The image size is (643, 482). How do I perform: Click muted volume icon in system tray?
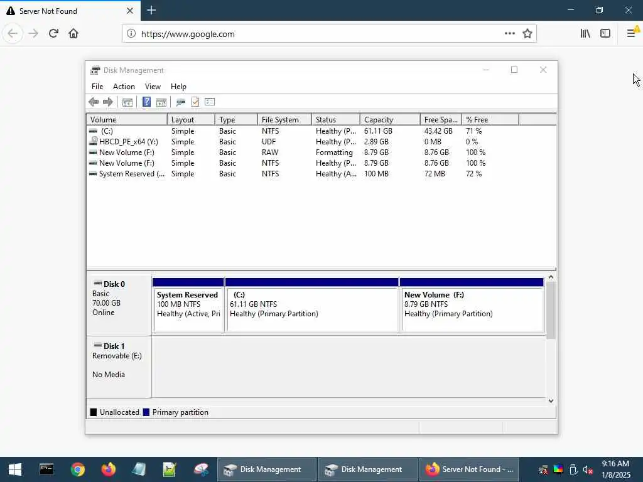click(588, 469)
